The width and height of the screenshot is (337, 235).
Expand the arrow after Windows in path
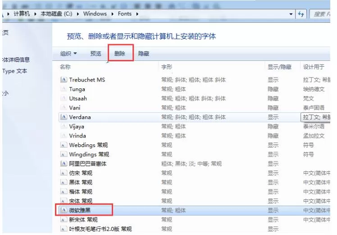pyautogui.click(x=112, y=14)
